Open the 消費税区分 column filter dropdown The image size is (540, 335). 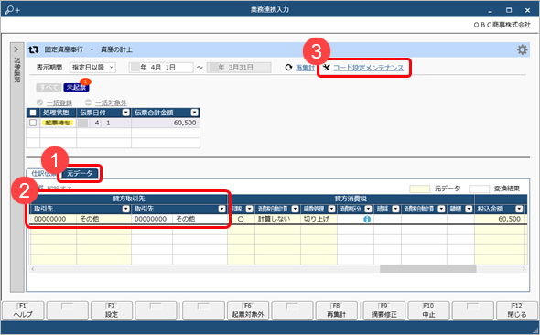tap(368, 209)
